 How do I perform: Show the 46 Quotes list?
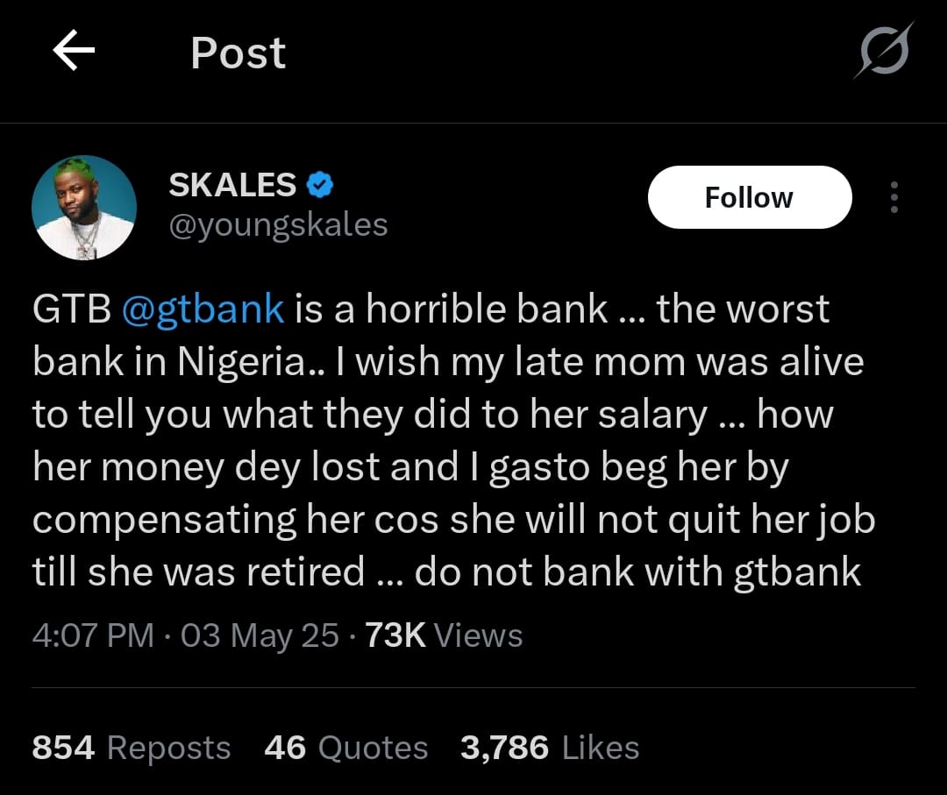coord(345,748)
